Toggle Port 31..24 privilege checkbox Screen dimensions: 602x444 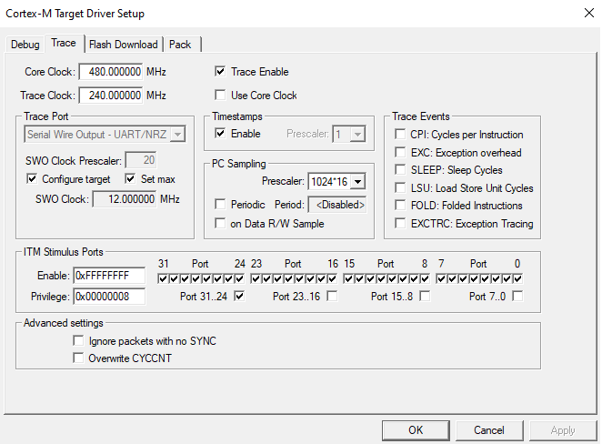click(x=239, y=296)
